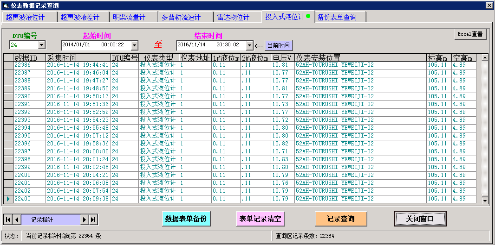
Task: Switch to 备份表单查询 tab
Action: [x=337, y=17]
